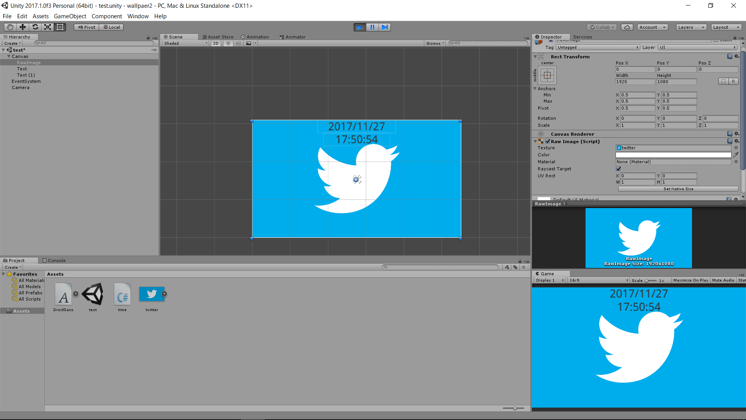Toggle Raw edit mode R button
This screenshot has width=746, height=420.
[x=734, y=82]
